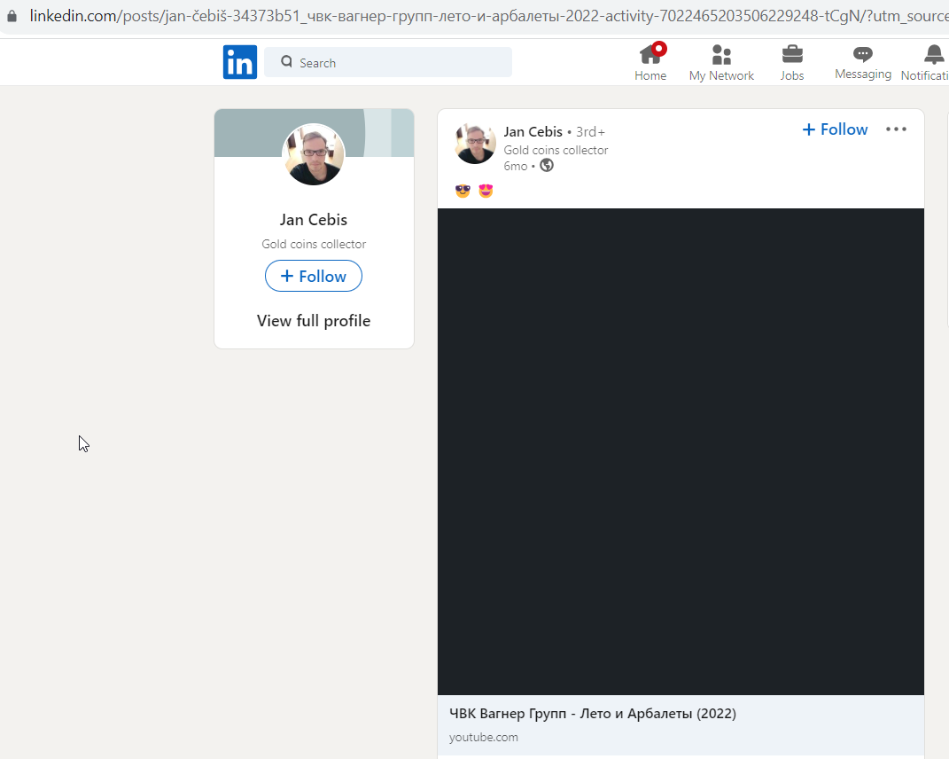Open the Home navigation icon
949x759 pixels.
[650, 55]
